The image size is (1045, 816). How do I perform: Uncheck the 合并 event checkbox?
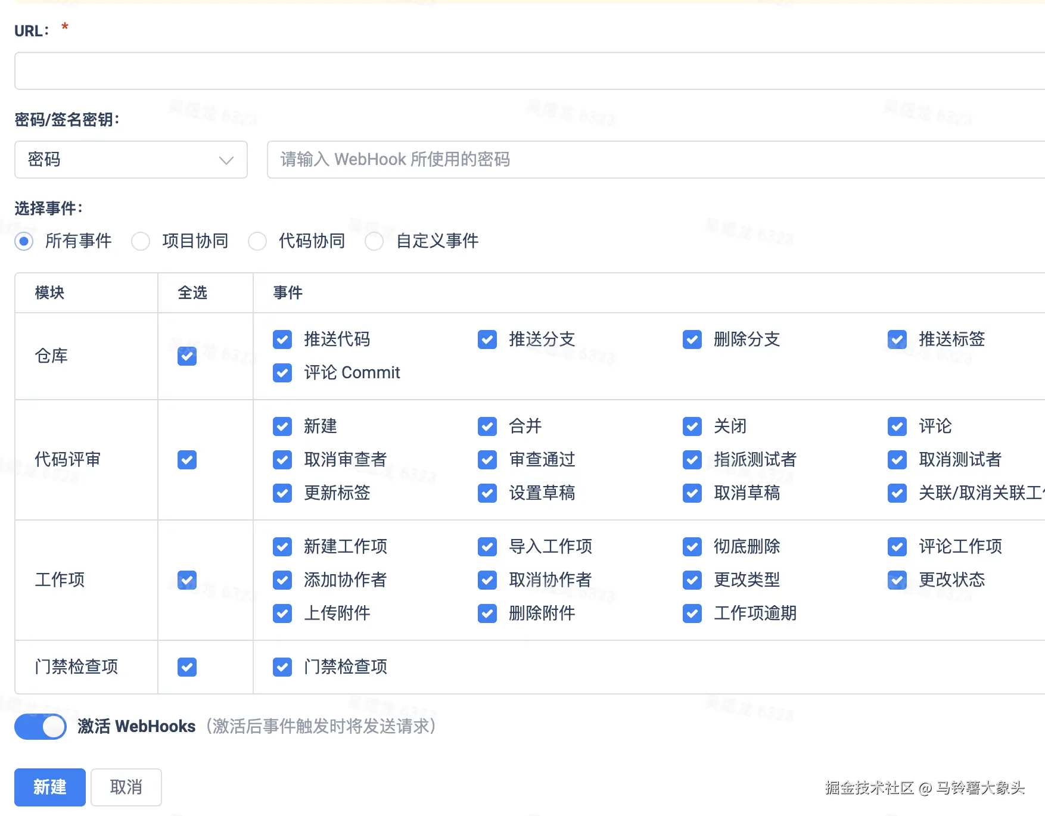tap(487, 426)
